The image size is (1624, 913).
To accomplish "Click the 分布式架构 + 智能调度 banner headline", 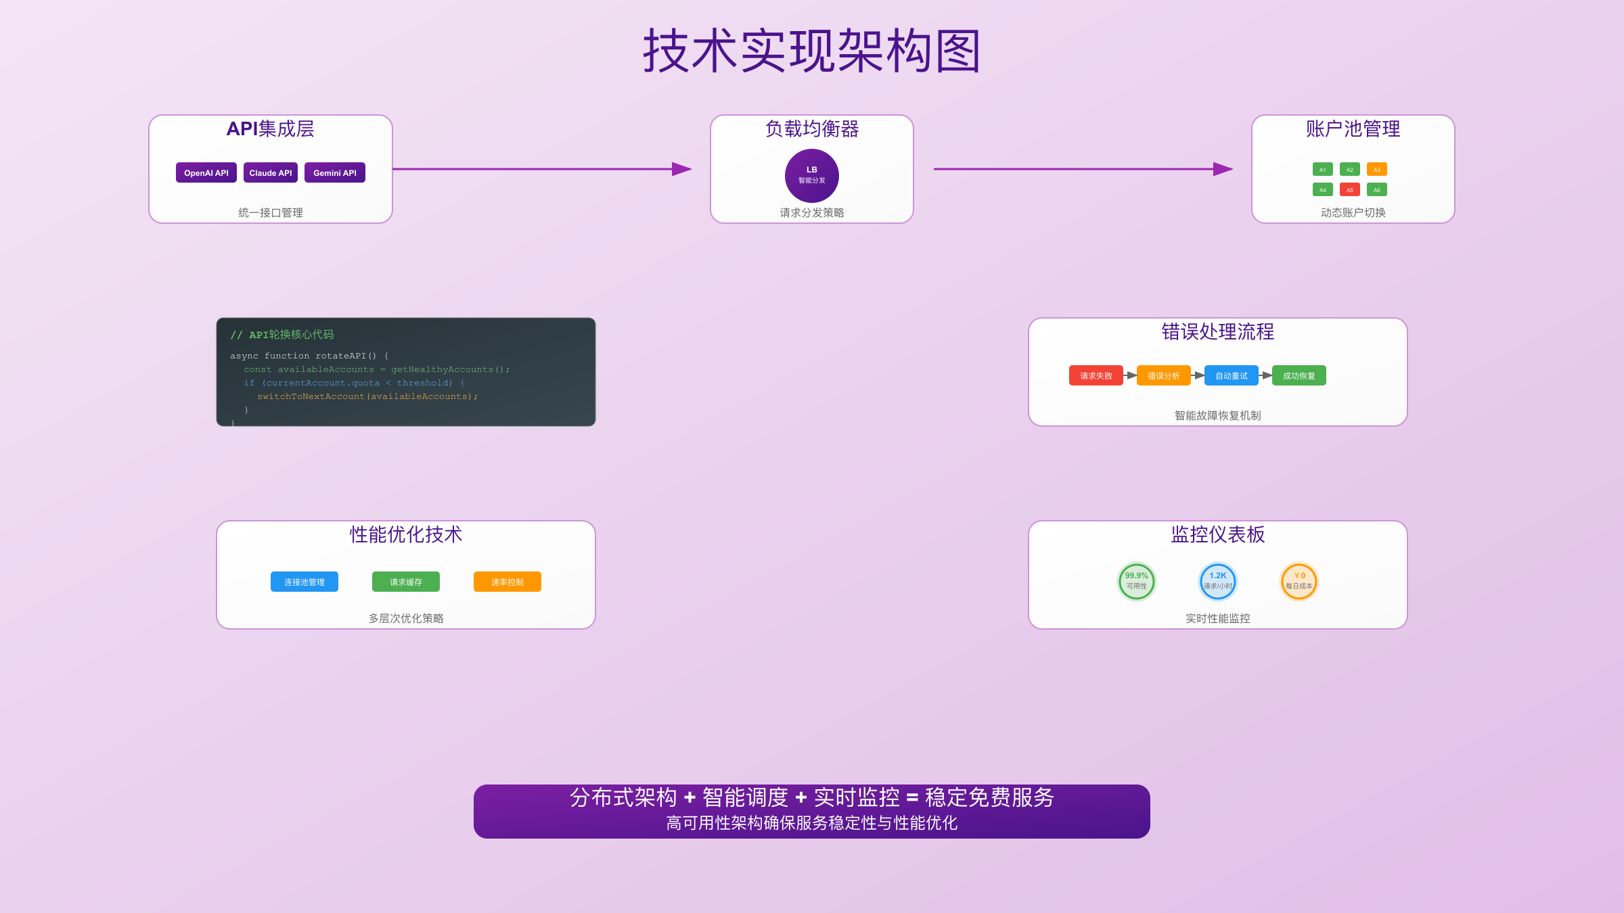I will pyautogui.click(x=812, y=797).
